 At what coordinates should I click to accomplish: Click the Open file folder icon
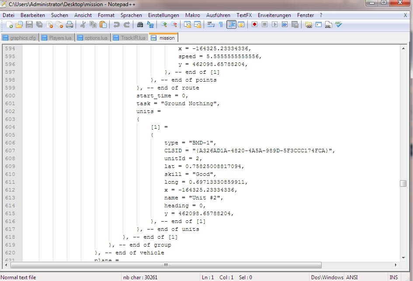coord(19,25)
